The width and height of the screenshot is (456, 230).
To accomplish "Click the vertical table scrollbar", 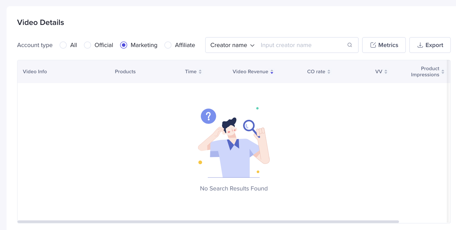I will pos(448,142).
